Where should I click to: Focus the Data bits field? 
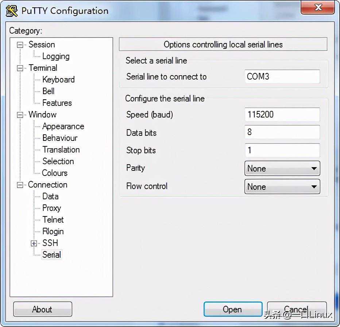[x=282, y=132]
